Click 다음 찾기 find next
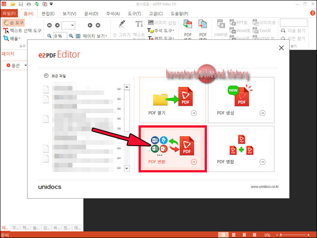This screenshot has width=317, height=238. pyautogui.click(x=293, y=30)
